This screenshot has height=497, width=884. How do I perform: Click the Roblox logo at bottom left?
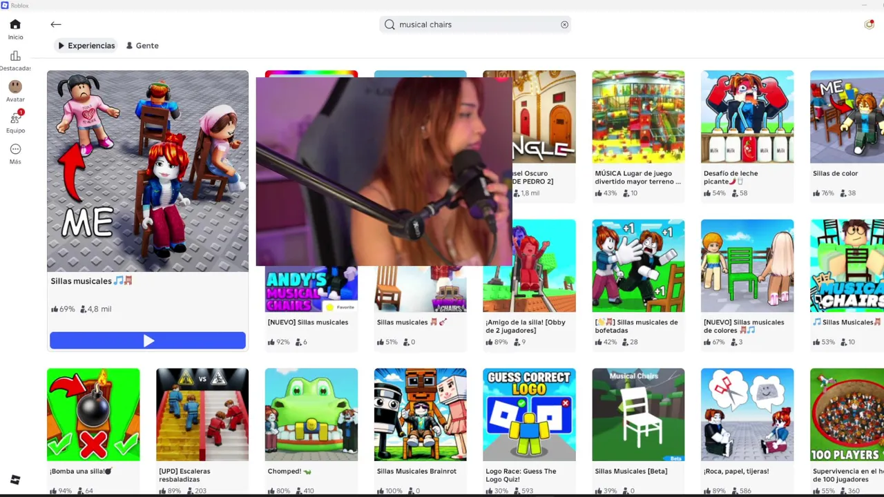[15, 480]
